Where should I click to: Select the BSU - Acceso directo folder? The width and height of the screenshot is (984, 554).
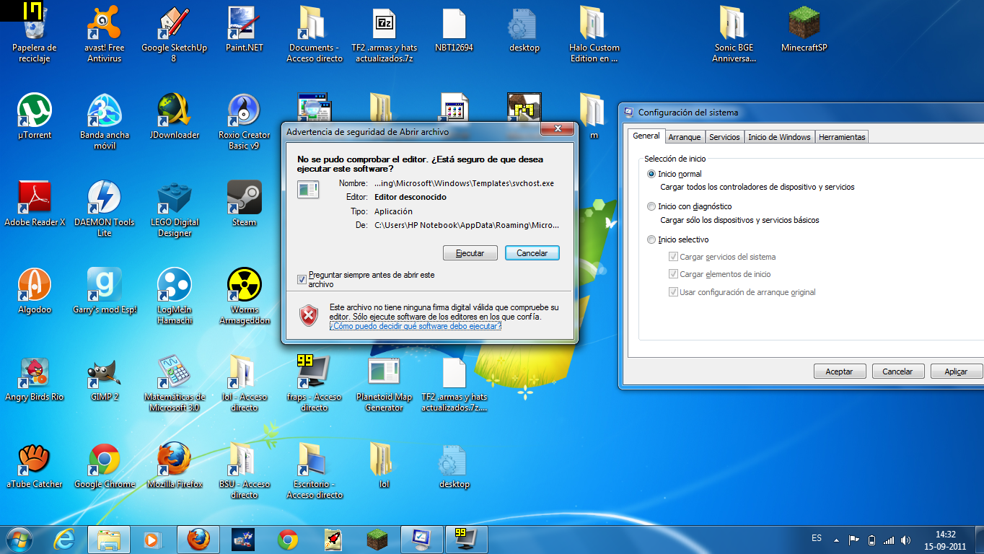click(245, 470)
